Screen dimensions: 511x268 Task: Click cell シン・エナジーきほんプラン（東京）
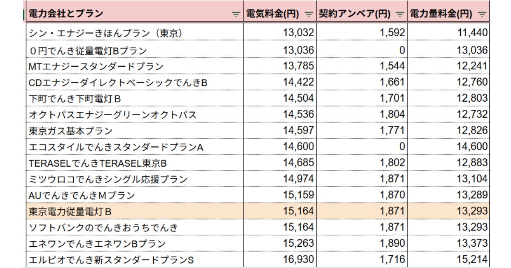(x=135, y=32)
